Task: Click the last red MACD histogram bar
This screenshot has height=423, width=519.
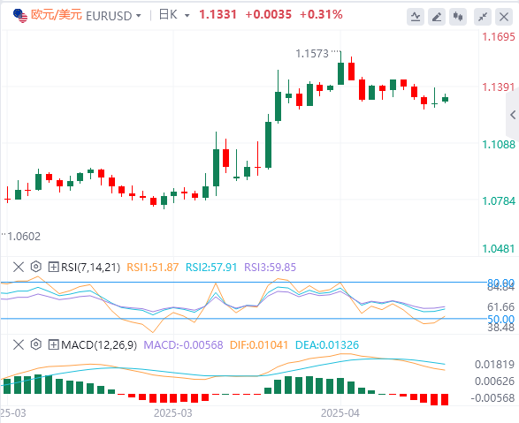Action: tap(445, 399)
